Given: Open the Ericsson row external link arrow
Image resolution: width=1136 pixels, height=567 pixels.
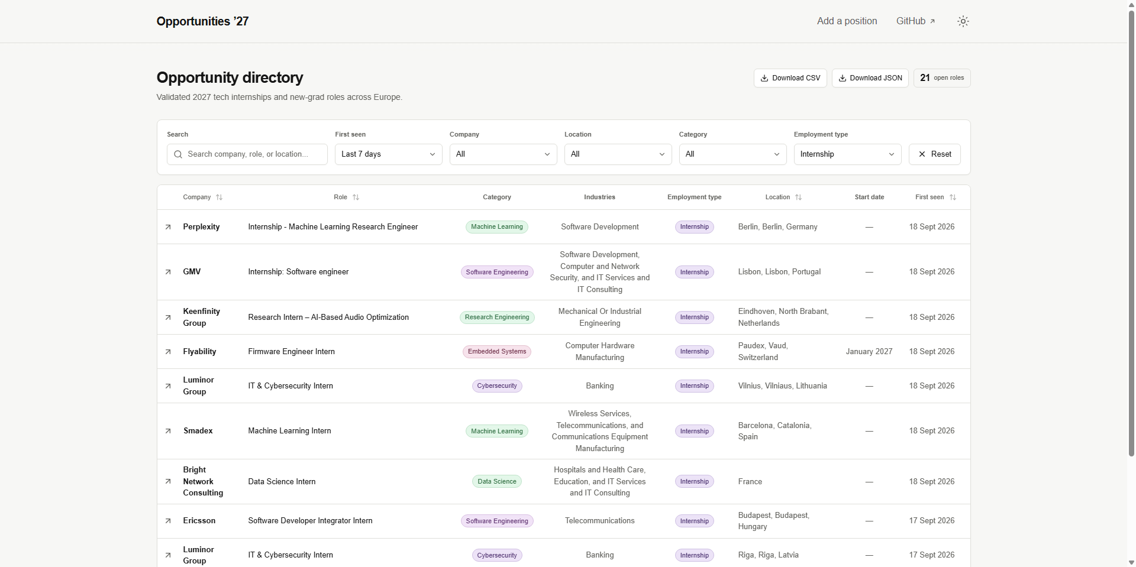Looking at the screenshot, I should [168, 521].
